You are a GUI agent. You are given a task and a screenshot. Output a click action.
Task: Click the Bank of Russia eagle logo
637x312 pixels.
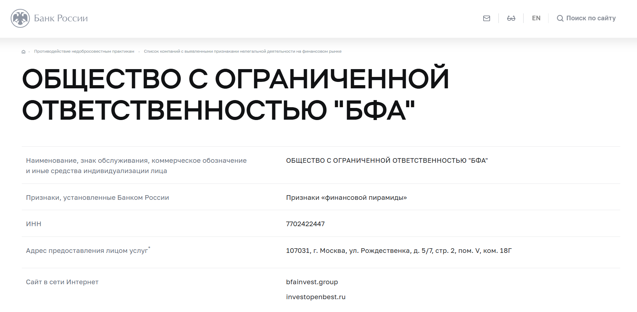click(x=20, y=18)
